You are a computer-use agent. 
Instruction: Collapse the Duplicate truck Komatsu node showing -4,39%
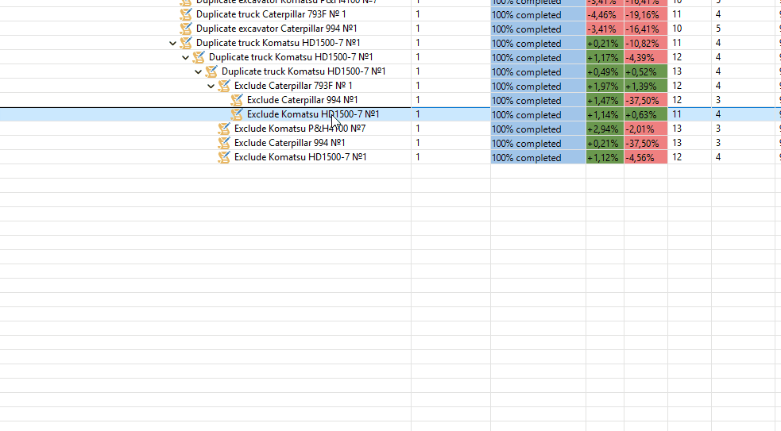[x=185, y=58]
